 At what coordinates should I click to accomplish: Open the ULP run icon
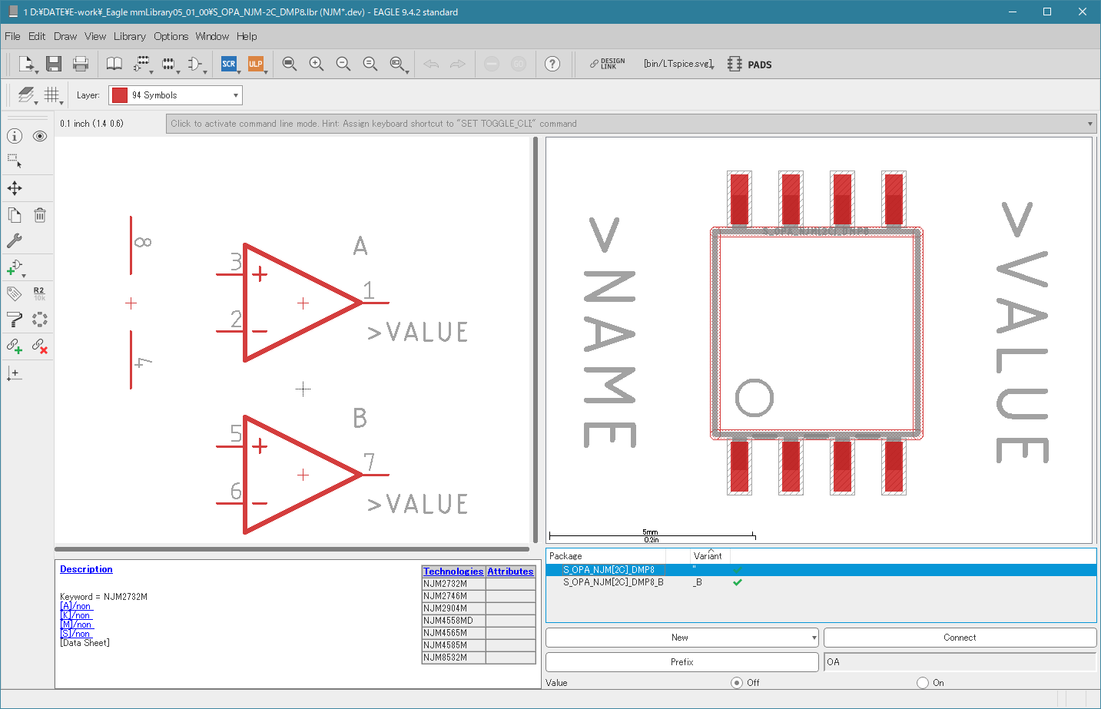[x=256, y=64]
